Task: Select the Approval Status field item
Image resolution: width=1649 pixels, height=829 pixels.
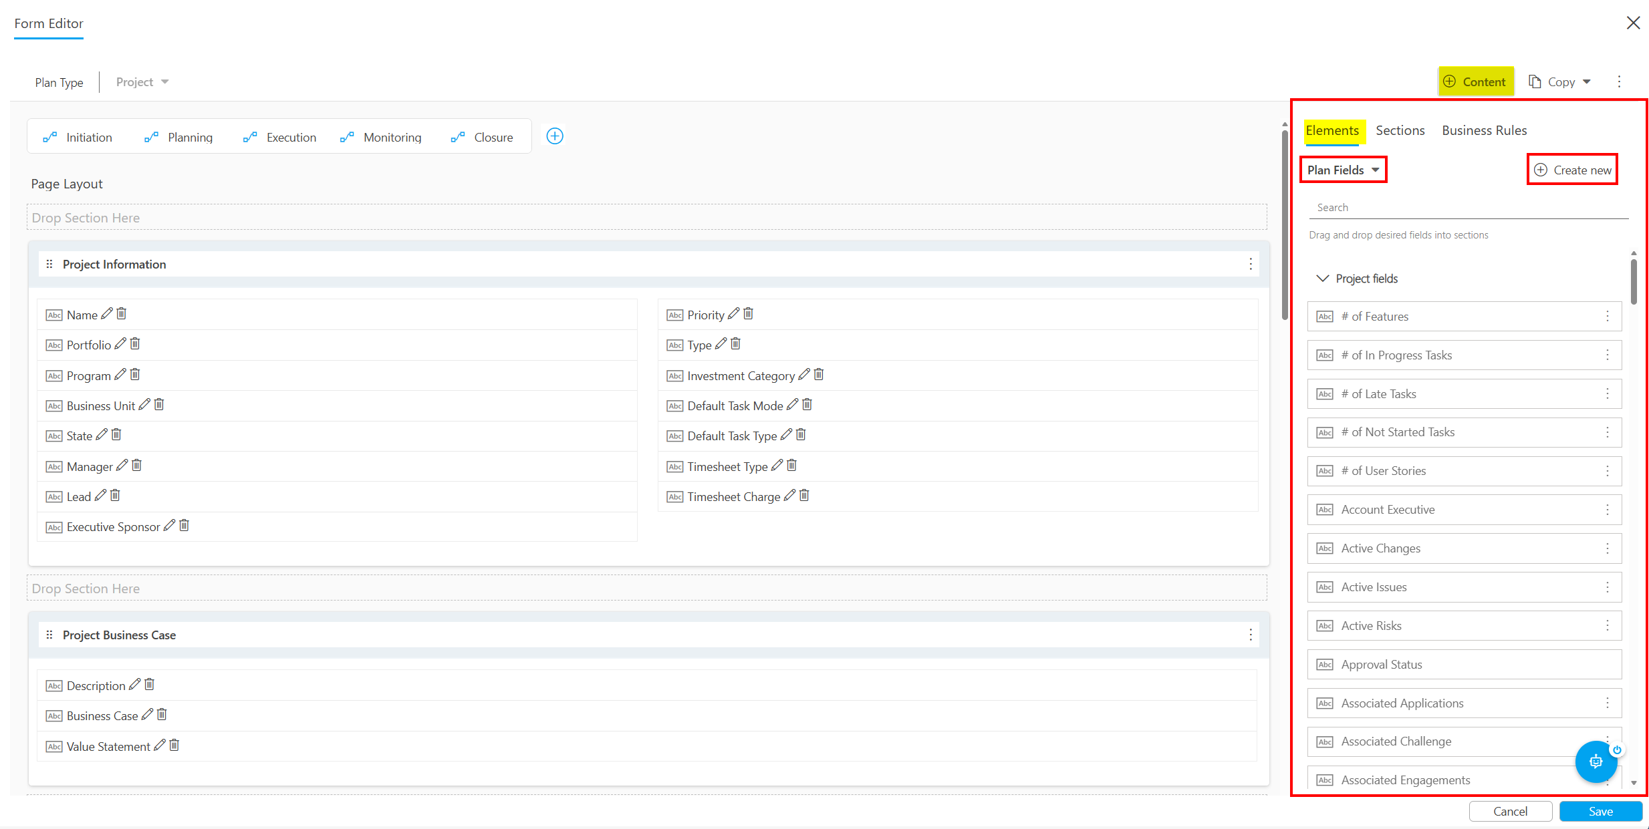Action: (1464, 664)
